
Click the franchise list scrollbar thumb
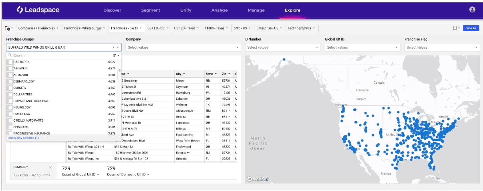pos(119,70)
